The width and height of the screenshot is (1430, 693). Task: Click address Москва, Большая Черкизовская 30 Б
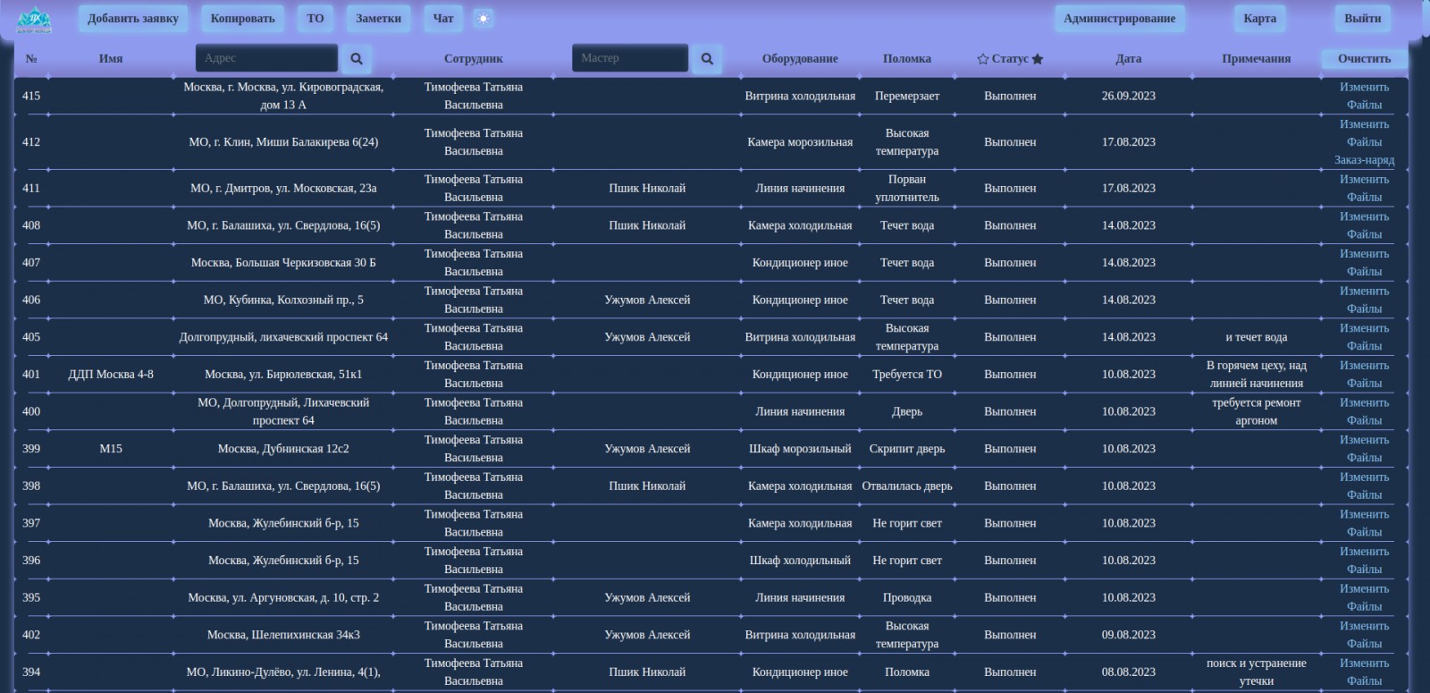[283, 263]
